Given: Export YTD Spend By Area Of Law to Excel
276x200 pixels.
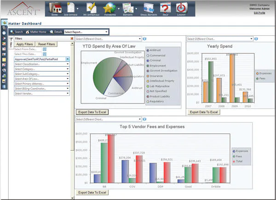Looking at the screenshot, I should pyautogui.click(x=92, y=112).
